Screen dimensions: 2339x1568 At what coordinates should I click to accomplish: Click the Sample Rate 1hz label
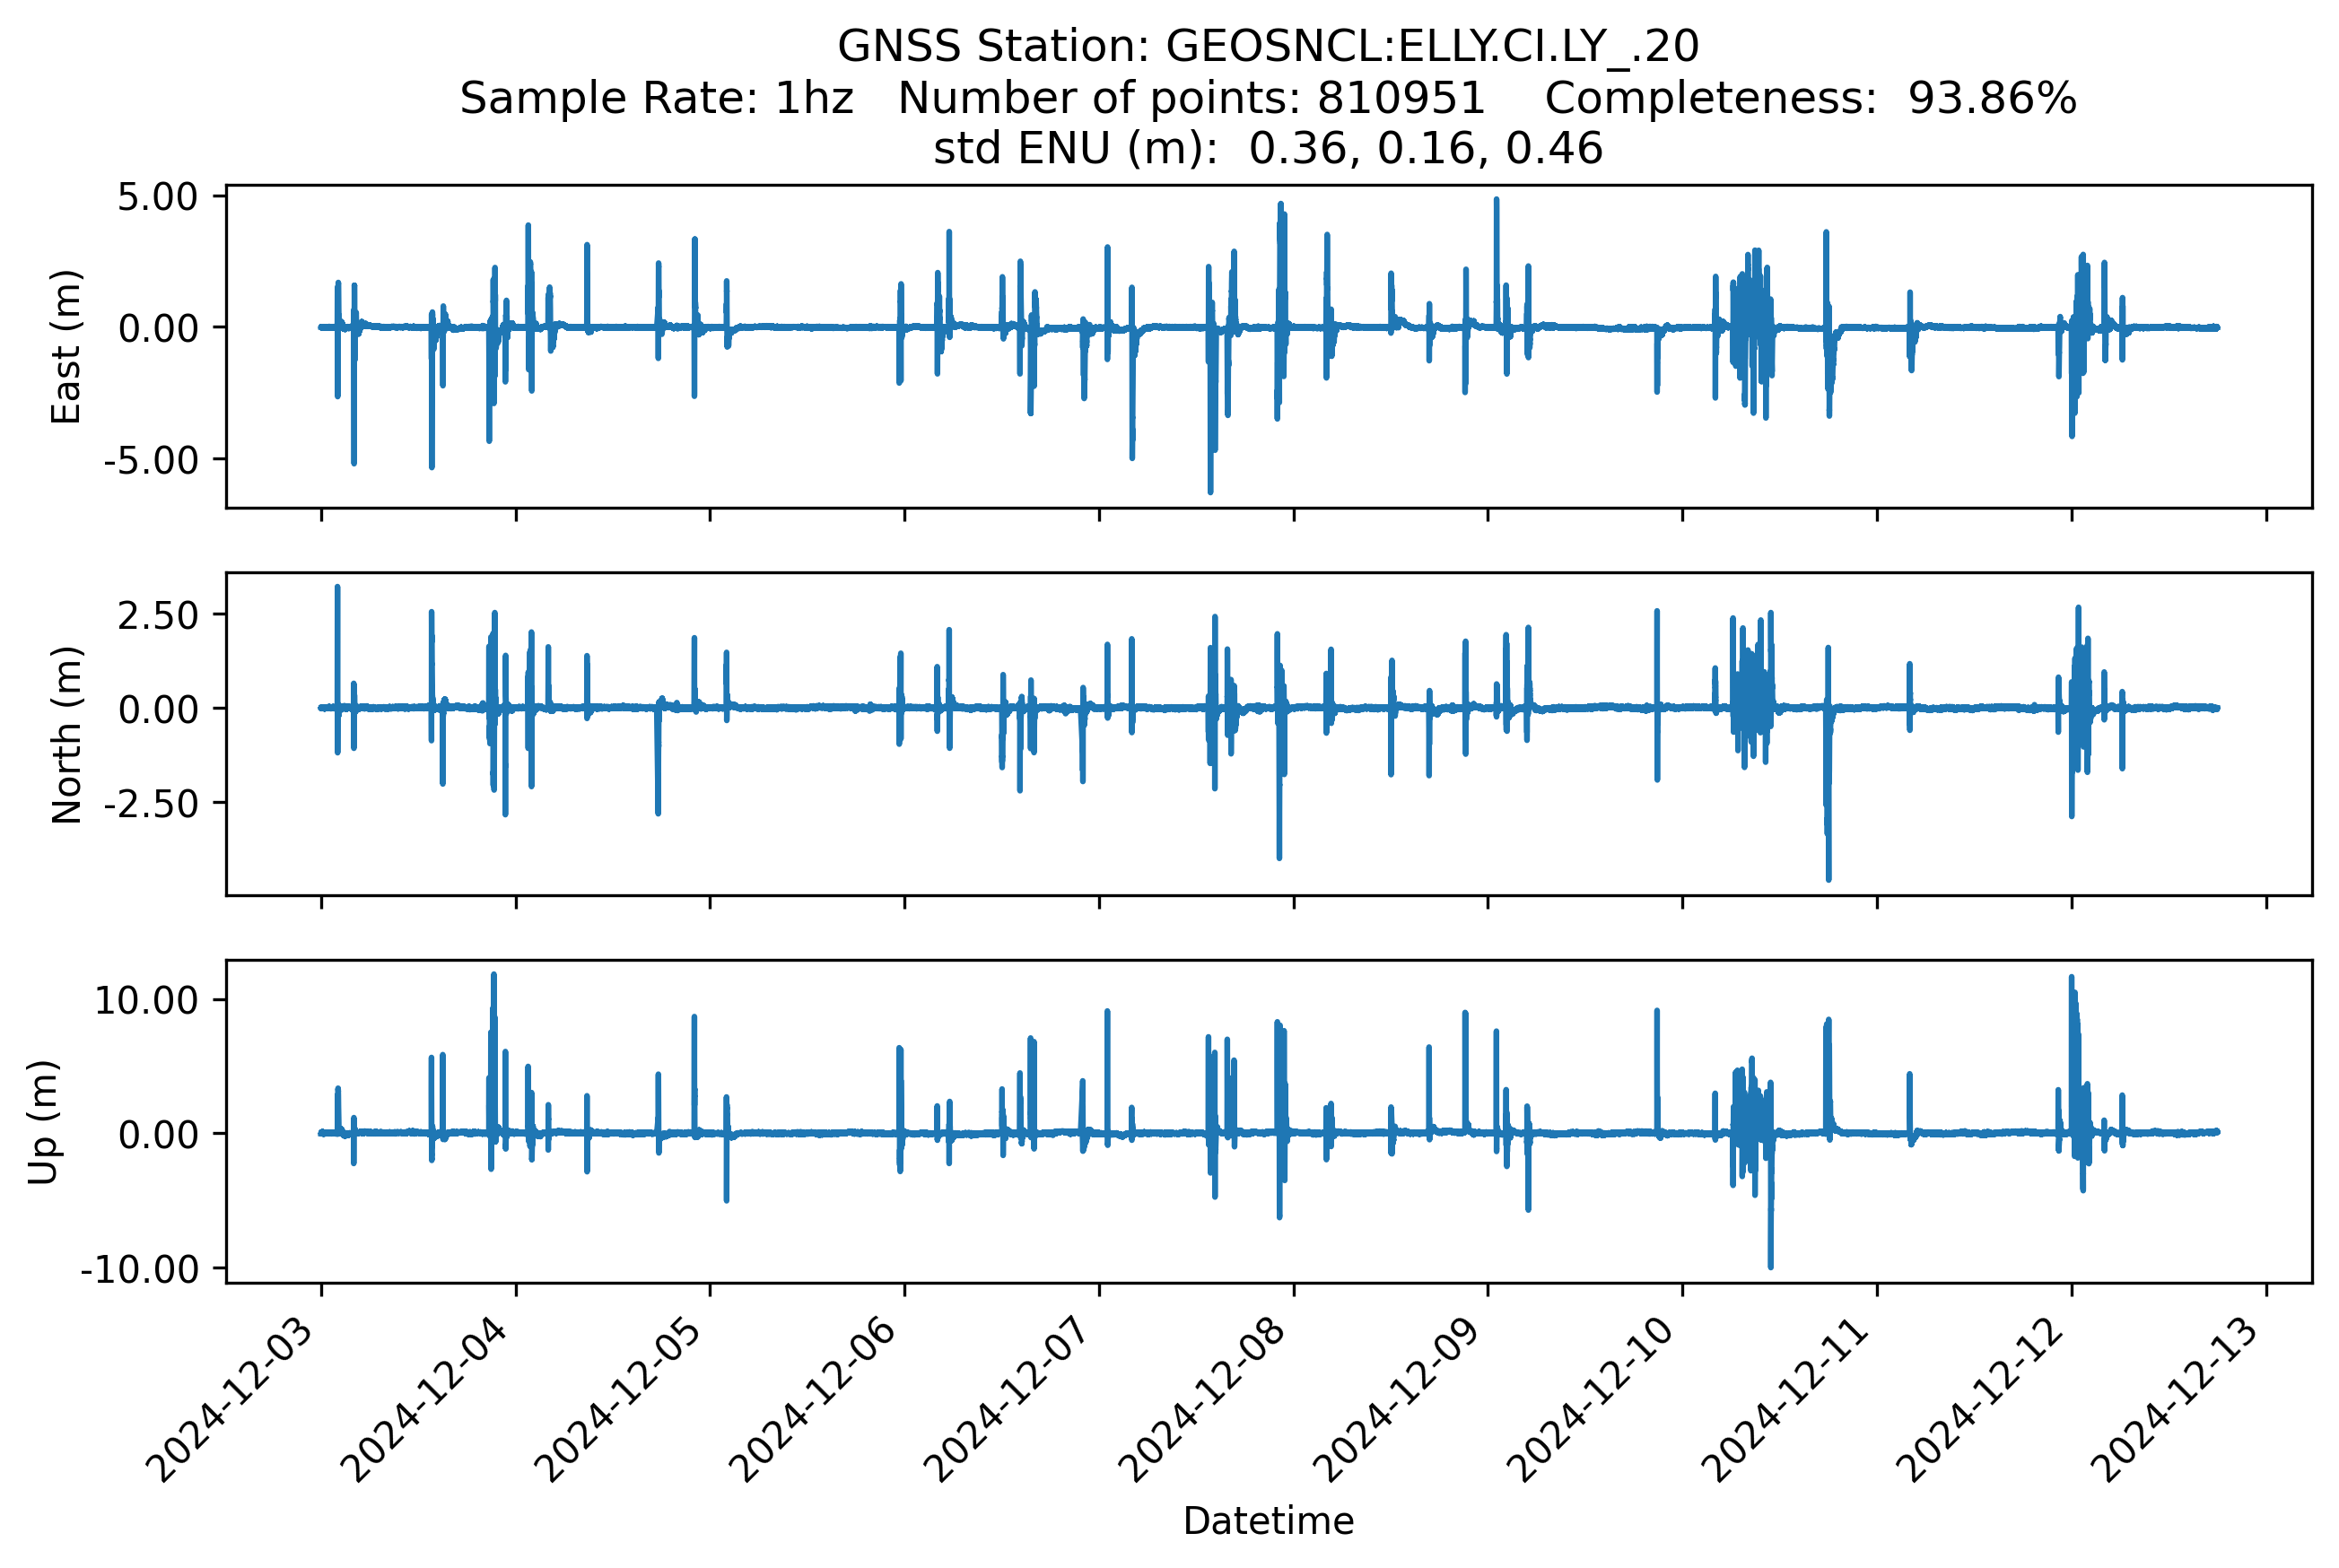(656, 98)
